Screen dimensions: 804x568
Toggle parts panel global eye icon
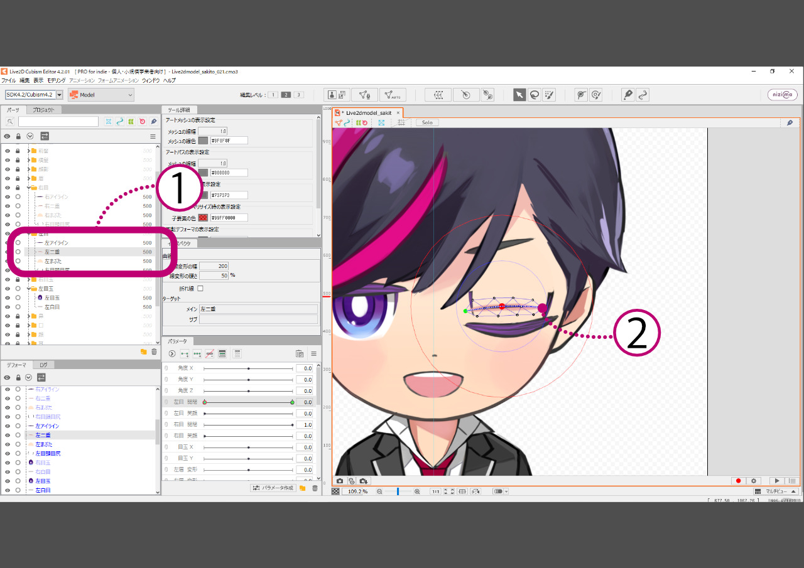[x=8, y=136]
